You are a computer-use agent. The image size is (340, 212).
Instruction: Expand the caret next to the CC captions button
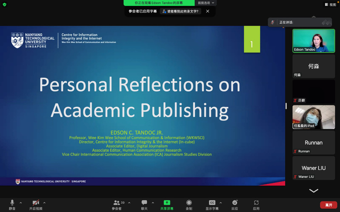tap(220, 203)
